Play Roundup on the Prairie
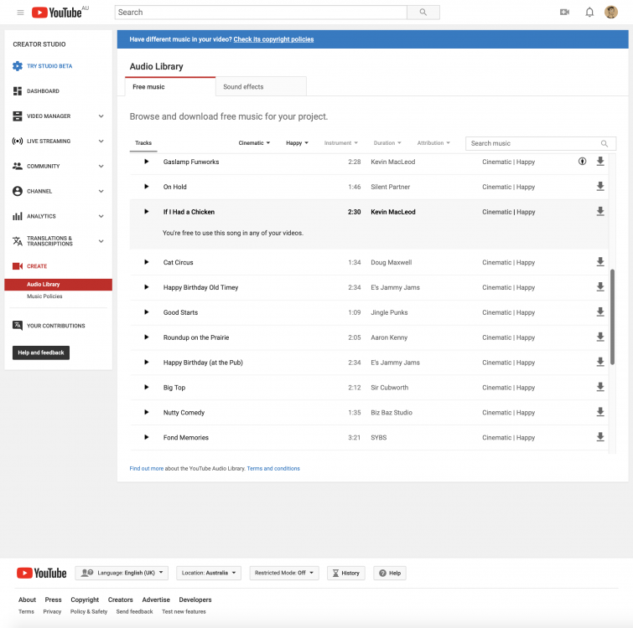 (147, 337)
